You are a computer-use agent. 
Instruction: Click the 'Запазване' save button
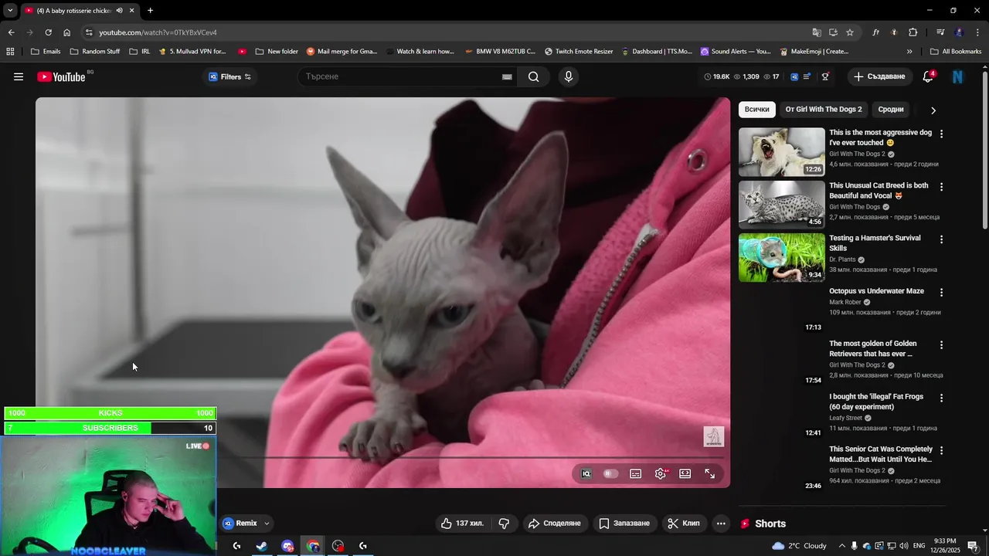coord(624,524)
